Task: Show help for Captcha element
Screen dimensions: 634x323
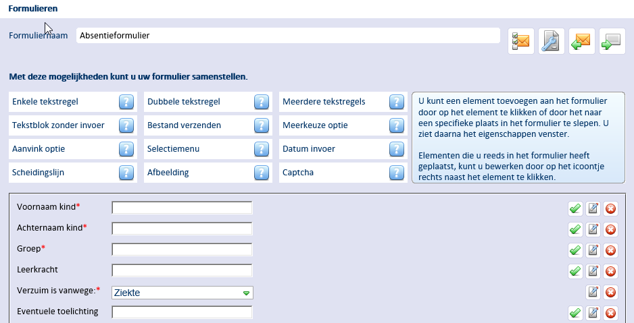Action: point(397,173)
